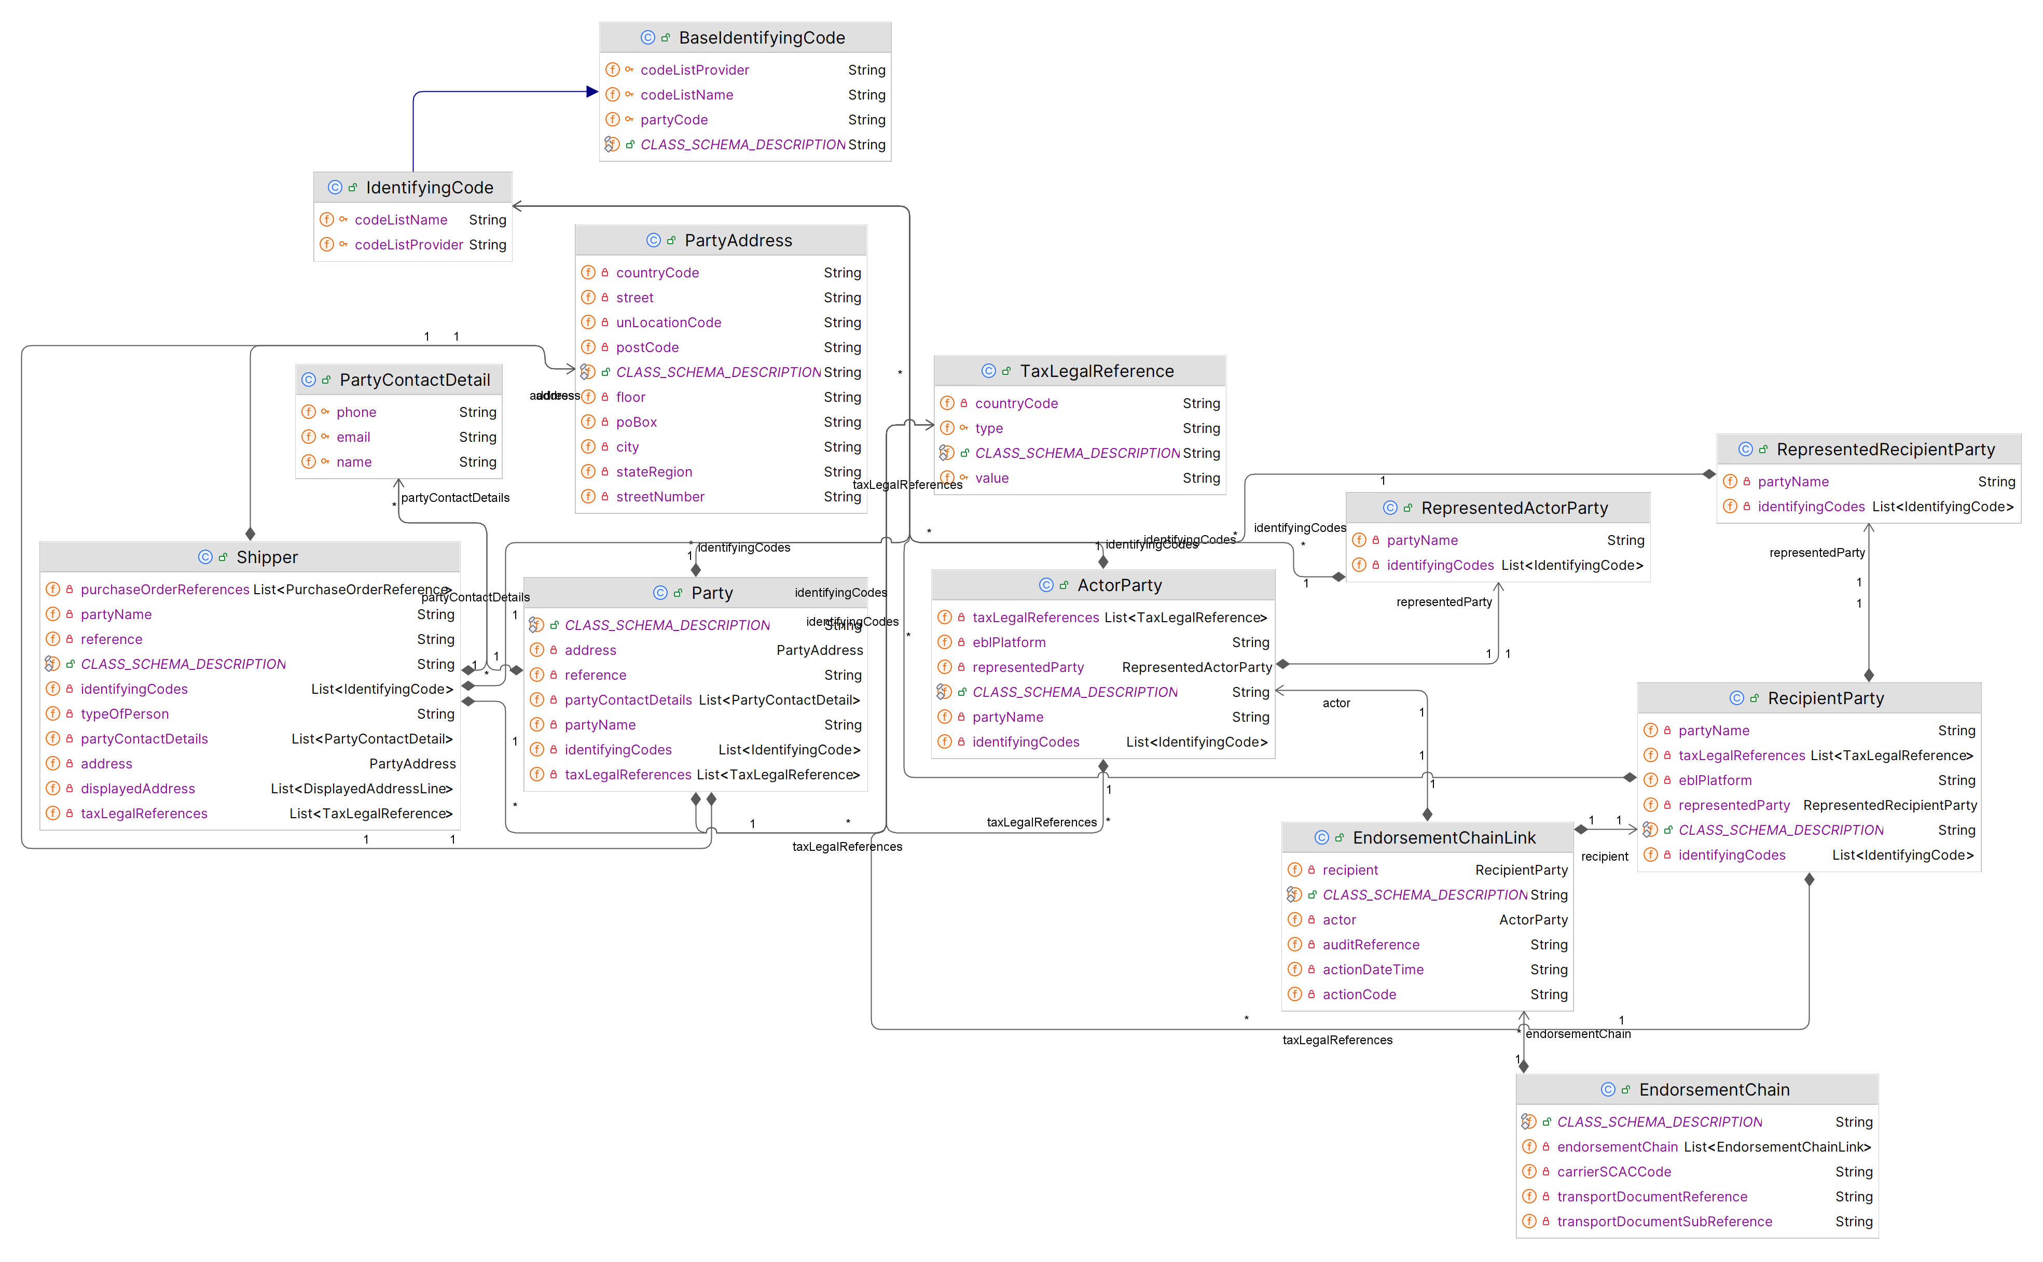Click the class icon of EndorsementChainLink
This screenshot has width=2043, height=1262.
(1322, 837)
